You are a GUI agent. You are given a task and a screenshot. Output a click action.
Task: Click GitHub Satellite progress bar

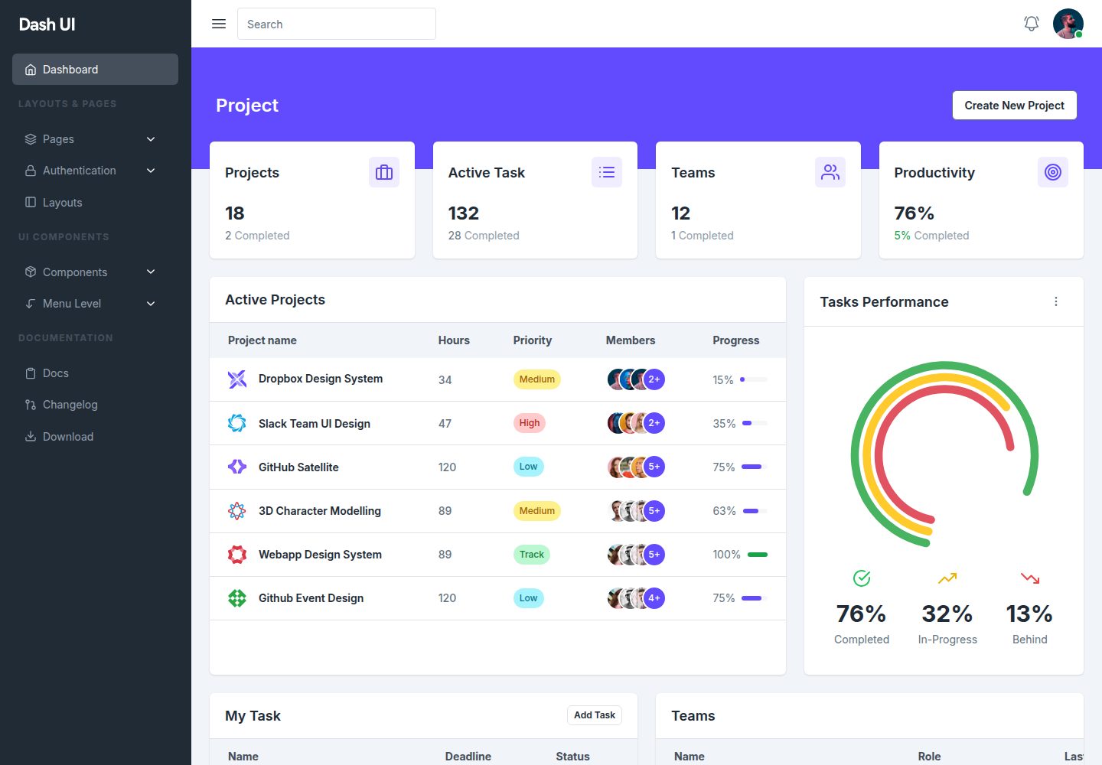click(754, 467)
